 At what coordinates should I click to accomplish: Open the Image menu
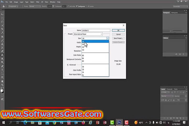pos(16,2)
